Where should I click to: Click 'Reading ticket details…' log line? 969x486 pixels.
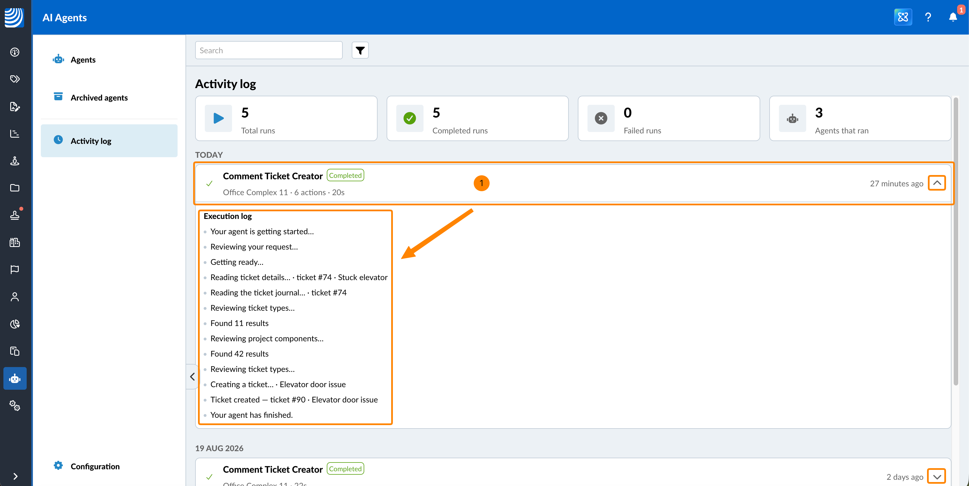pyautogui.click(x=299, y=277)
